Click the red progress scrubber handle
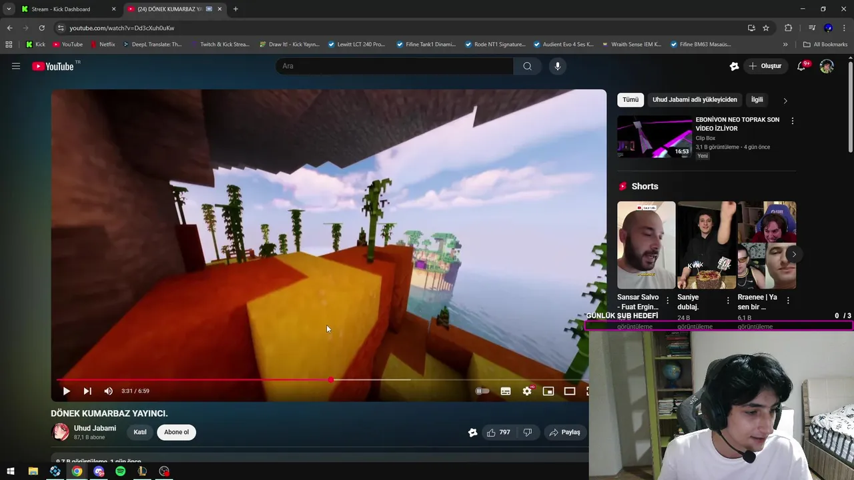Image resolution: width=854 pixels, height=480 pixels. (331, 380)
